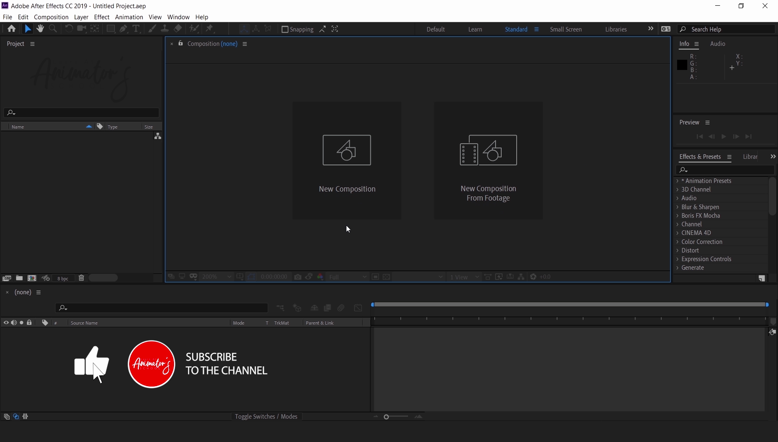Click the Effects & Presets search field
This screenshot has width=778, height=442.
725,170
